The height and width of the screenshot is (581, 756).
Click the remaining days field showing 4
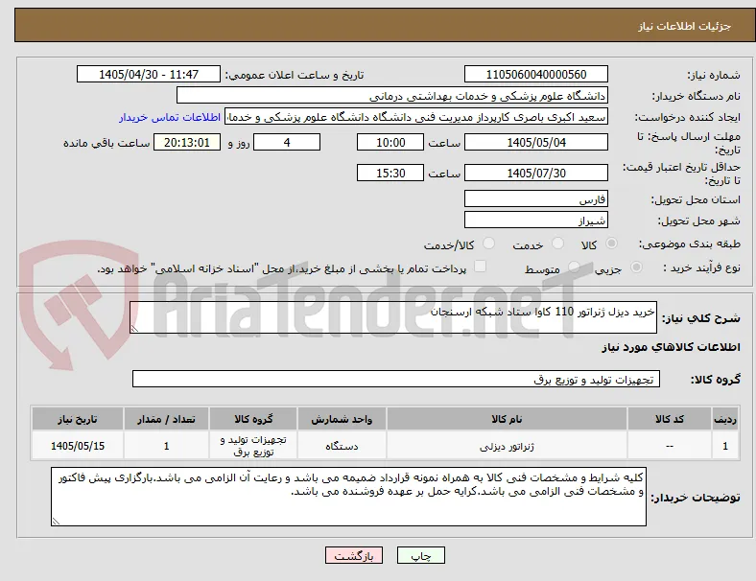point(287,143)
